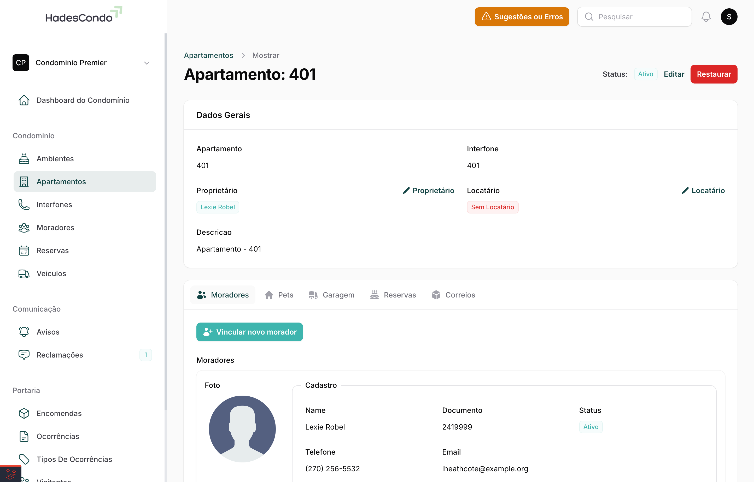Click the Tipos De Ocorrências tag icon
Image resolution: width=754 pixels, height=482 pixels.
[x=24, y=459]
